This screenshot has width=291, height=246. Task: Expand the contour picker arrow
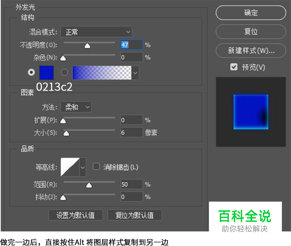pos(83,167)
